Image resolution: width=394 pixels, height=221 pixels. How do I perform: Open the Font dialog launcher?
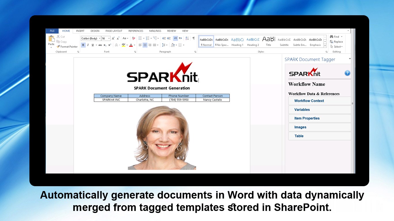pyautogui.click(x=135, y=52)
